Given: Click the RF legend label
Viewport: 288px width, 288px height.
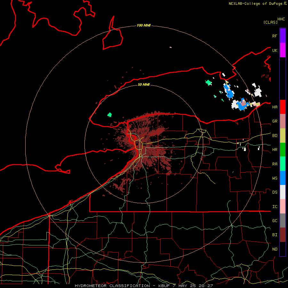Looking at the screenshot, I should [x=275, y=36].
